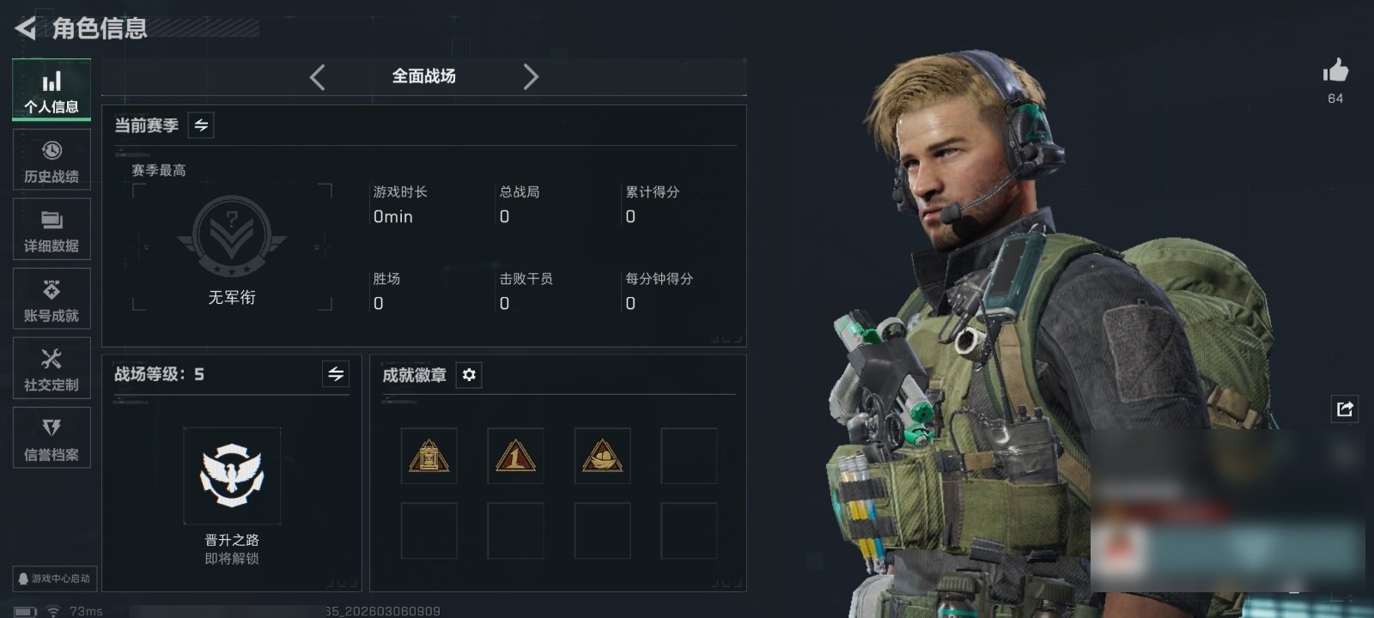Click the 无军衔 rank emblem

[232, 238]
